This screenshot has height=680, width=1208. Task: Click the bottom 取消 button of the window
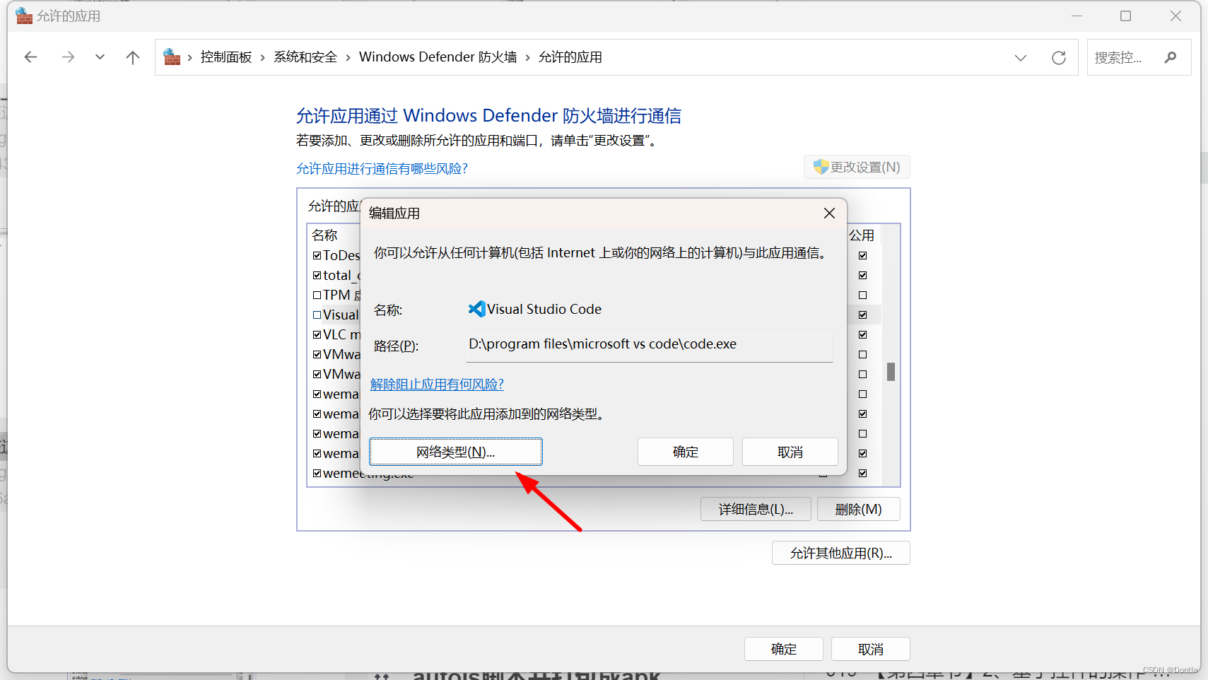(x=870, y=649)
